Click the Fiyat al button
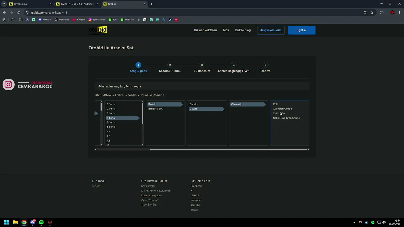Image resolution: width=404 pixels, height=227 pixels. 301,30
